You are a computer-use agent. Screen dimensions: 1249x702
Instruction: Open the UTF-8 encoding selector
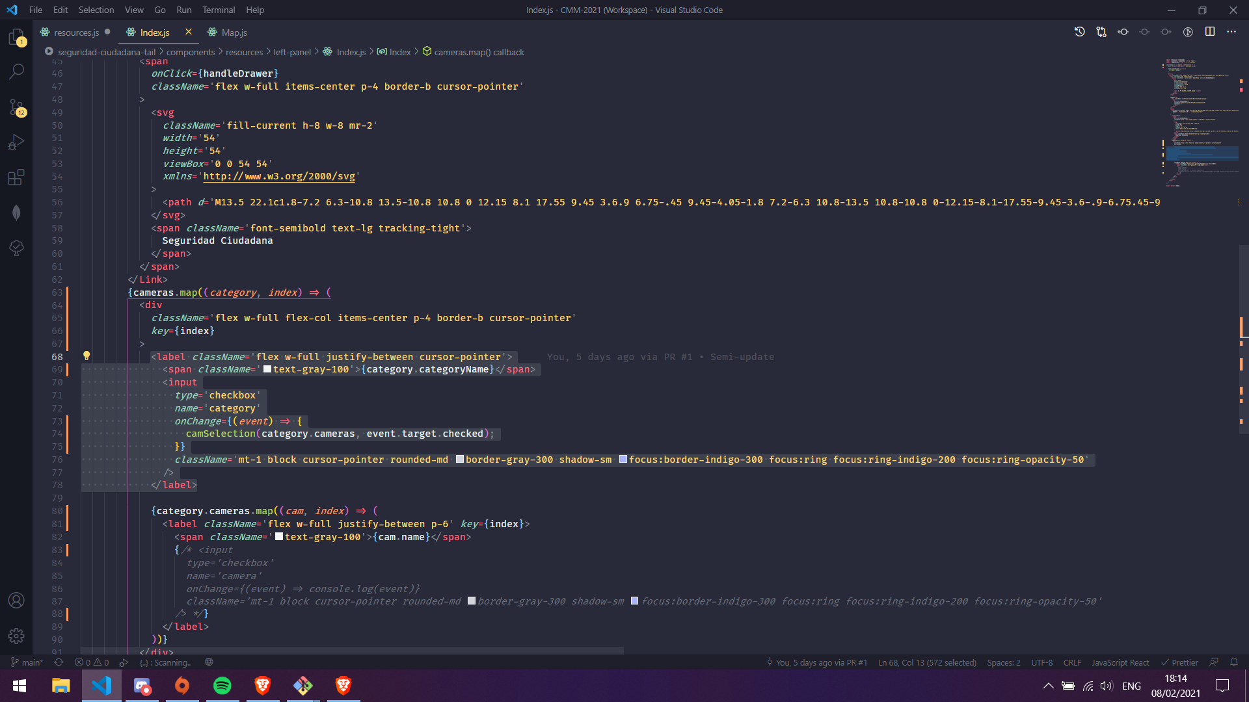tap(1041, 662)
